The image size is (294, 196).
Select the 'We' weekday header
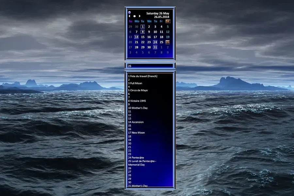click(x=149, y=21)
